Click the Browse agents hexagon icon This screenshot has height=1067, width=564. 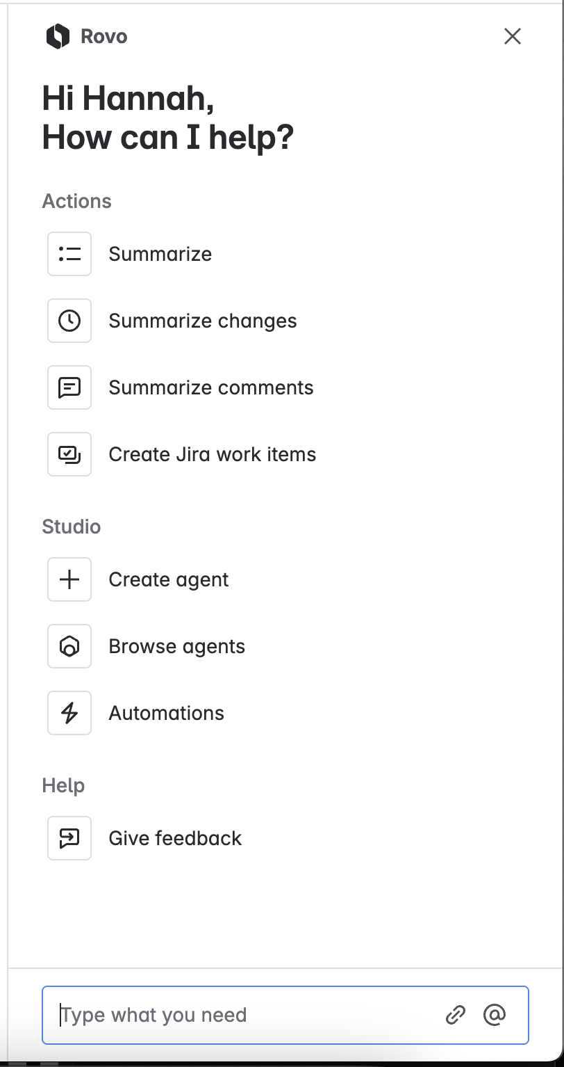click(69, 645)
